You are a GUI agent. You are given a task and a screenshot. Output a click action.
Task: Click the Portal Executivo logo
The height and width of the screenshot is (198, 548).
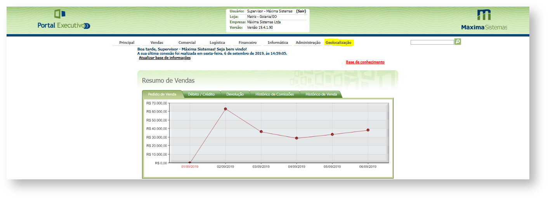(x=64, y=20)
